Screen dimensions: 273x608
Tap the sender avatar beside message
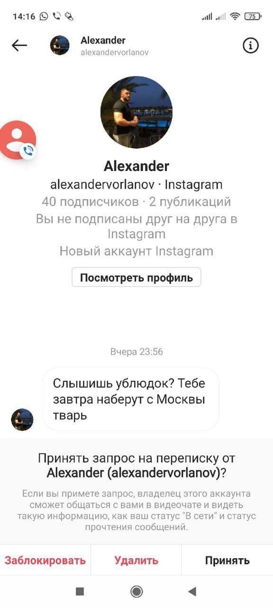click(22, 419)
